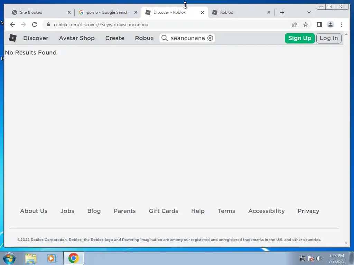Open network tray icon

(302, 258)
